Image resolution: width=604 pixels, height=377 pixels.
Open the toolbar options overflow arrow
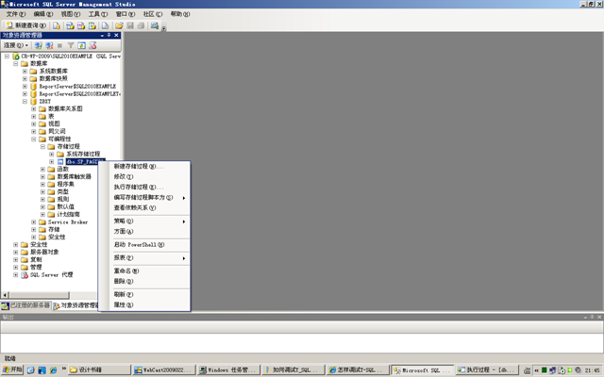[163, 27]
